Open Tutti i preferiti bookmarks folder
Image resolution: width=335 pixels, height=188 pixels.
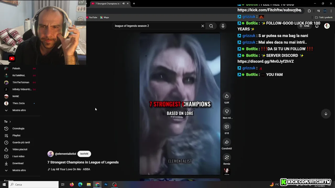point(324,17)
